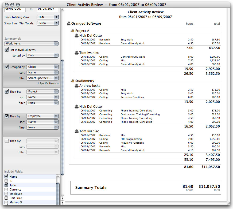This screenshot has width=233, height=209.
Task: Enable the Currency include field
Action: pyautogui.click(x=6, y=189)
